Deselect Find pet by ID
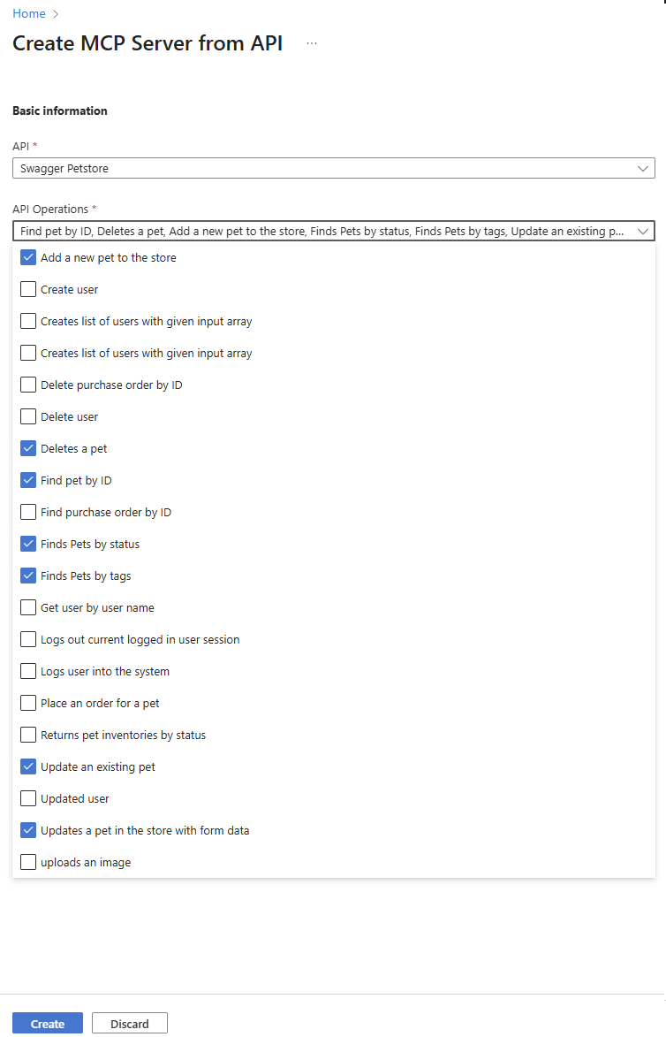 click(27, 480)
